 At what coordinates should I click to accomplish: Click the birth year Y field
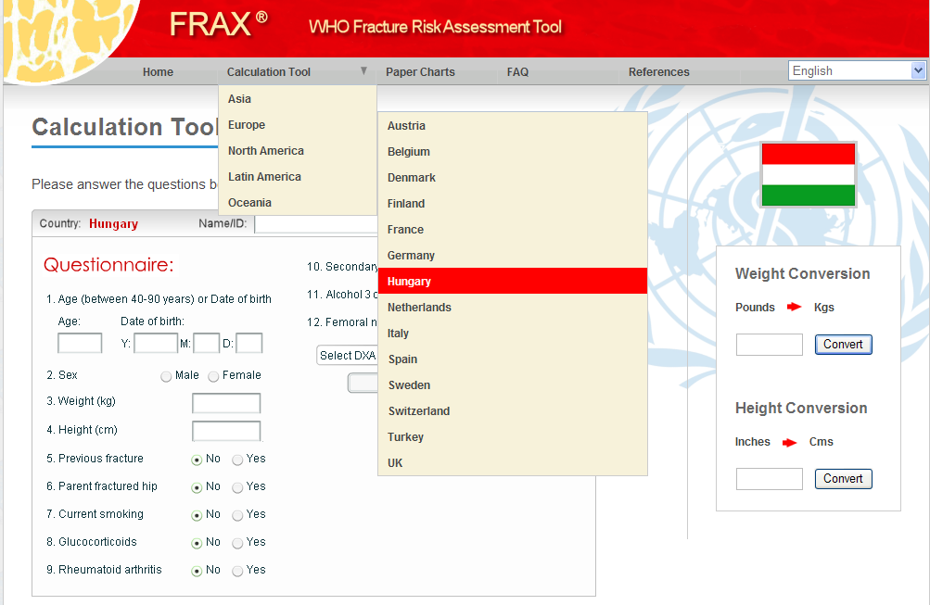156,343
